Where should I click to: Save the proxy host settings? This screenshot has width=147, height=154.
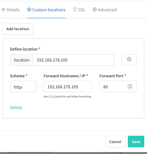136,142
